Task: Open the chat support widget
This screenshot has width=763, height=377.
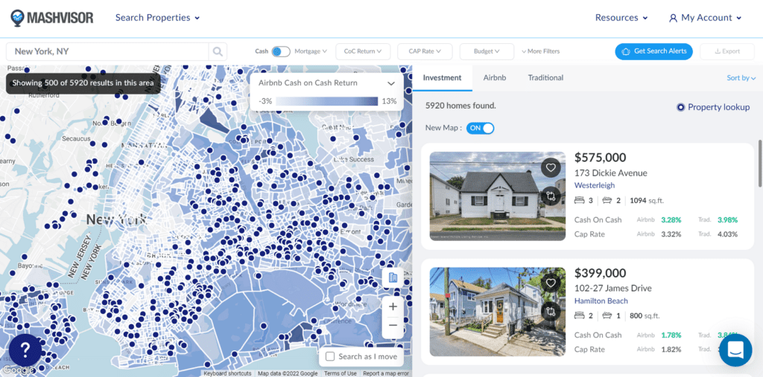Action: [x=735, y=349]
